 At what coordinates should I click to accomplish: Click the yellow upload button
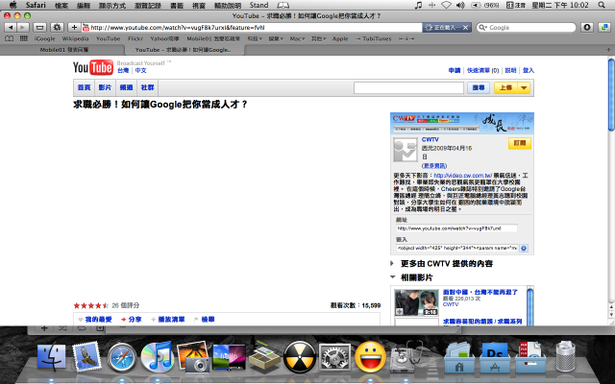(x=506, y=87)
